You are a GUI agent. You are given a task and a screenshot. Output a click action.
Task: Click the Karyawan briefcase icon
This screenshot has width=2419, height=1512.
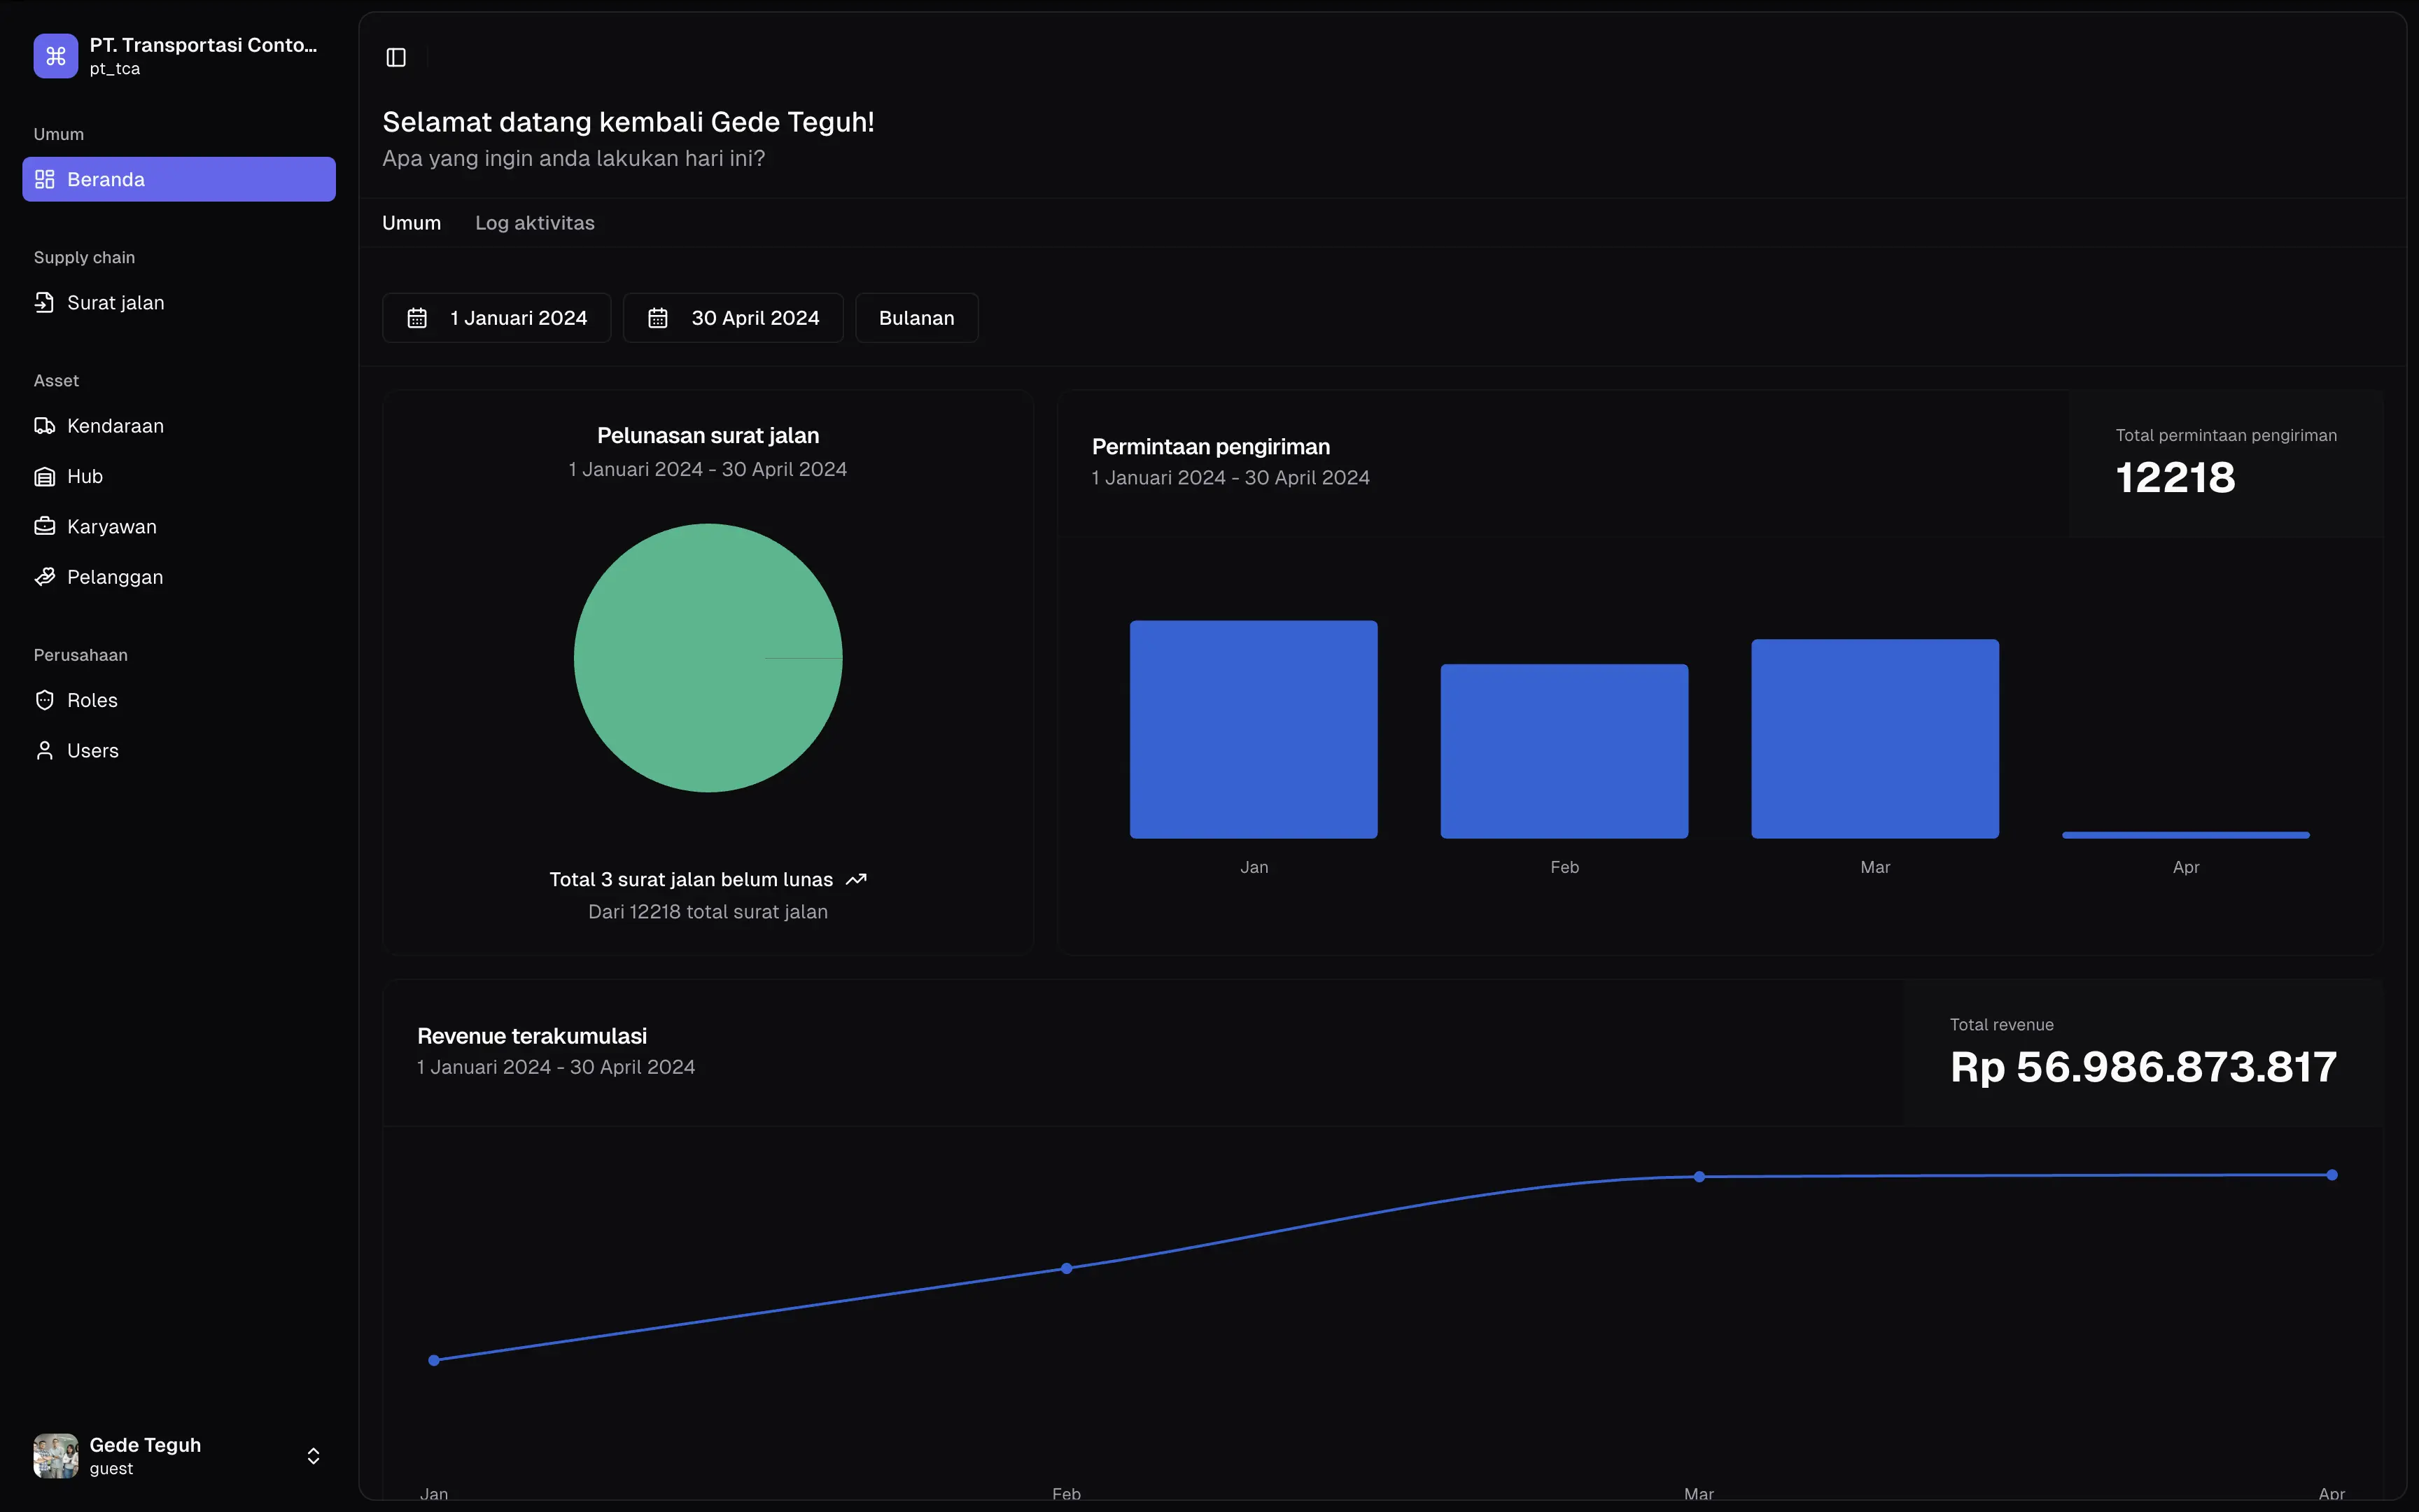pos(44,527)
